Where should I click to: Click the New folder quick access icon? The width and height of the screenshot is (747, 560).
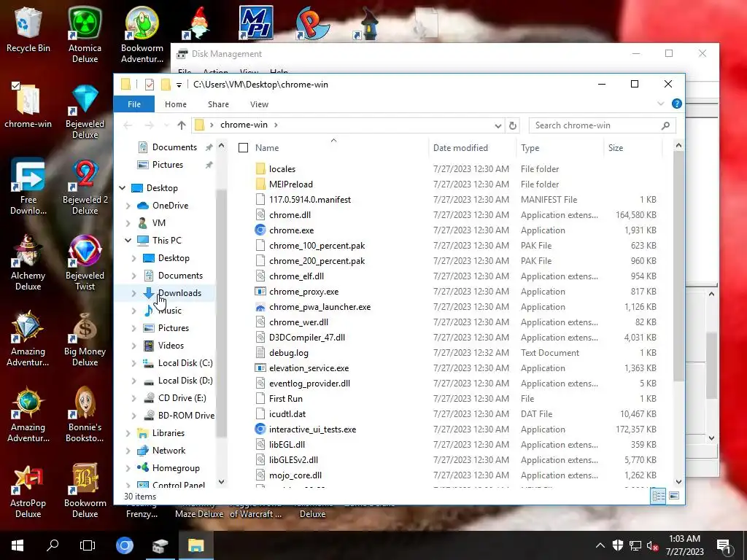(166, 85)
